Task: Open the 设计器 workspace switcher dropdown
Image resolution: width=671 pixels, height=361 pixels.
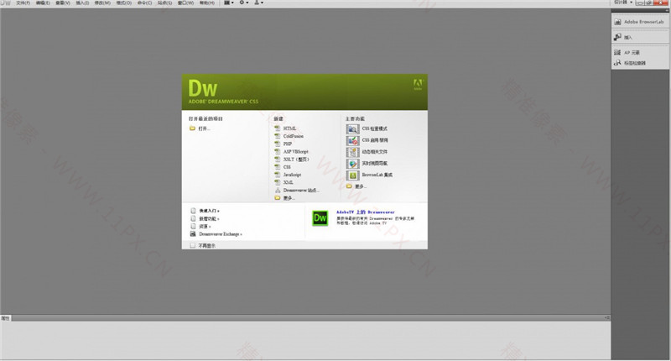Action: coord(623,3)
